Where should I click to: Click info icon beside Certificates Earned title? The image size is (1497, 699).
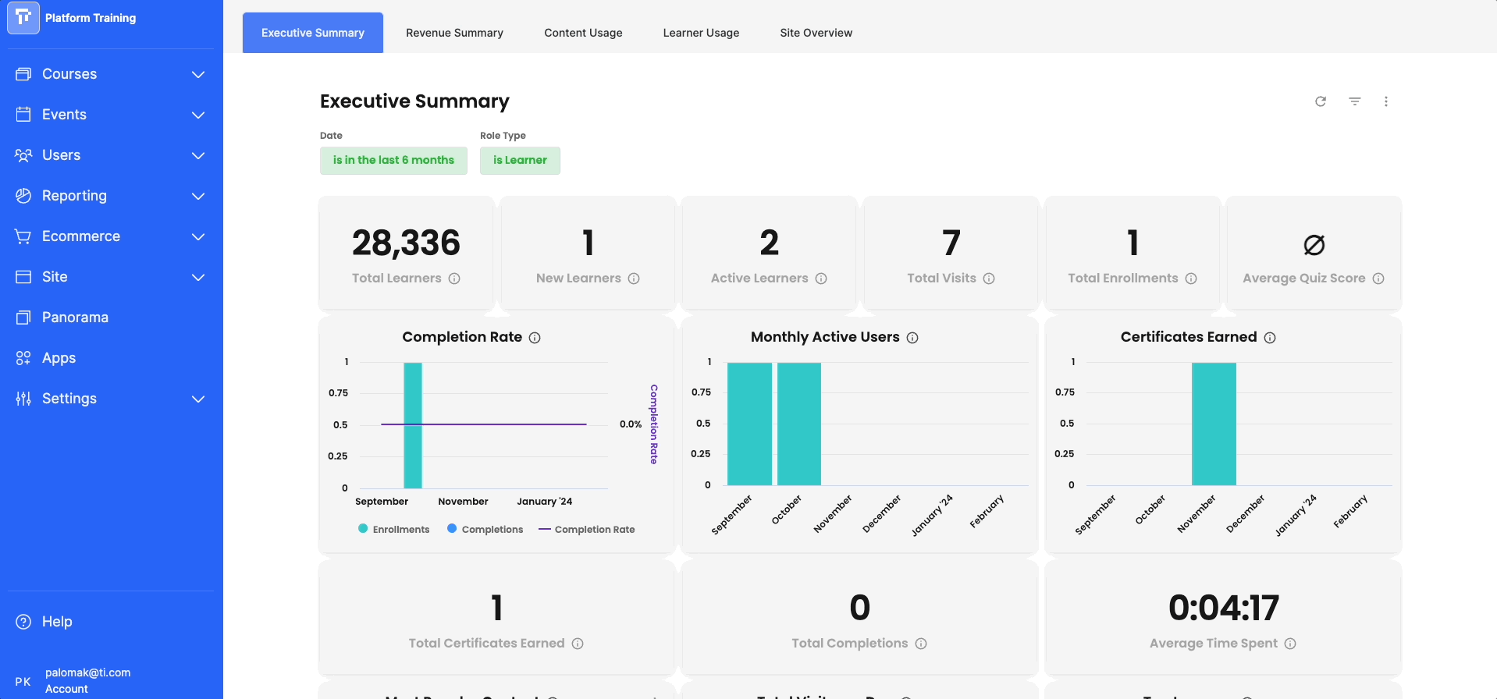click(x=1270, y=338)
